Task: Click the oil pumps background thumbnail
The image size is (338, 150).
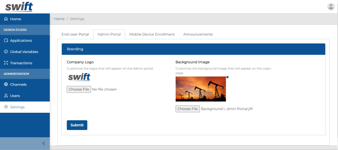Action: [201, 89]
